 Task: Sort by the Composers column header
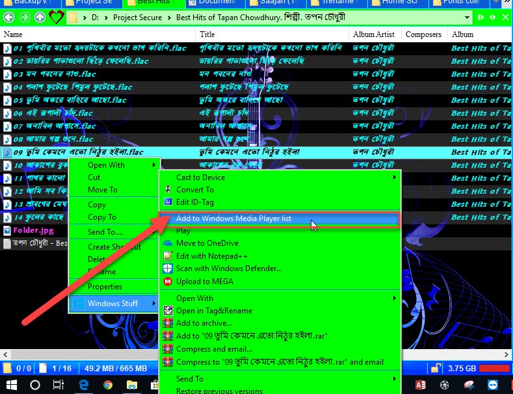click(x=423, y=34)
